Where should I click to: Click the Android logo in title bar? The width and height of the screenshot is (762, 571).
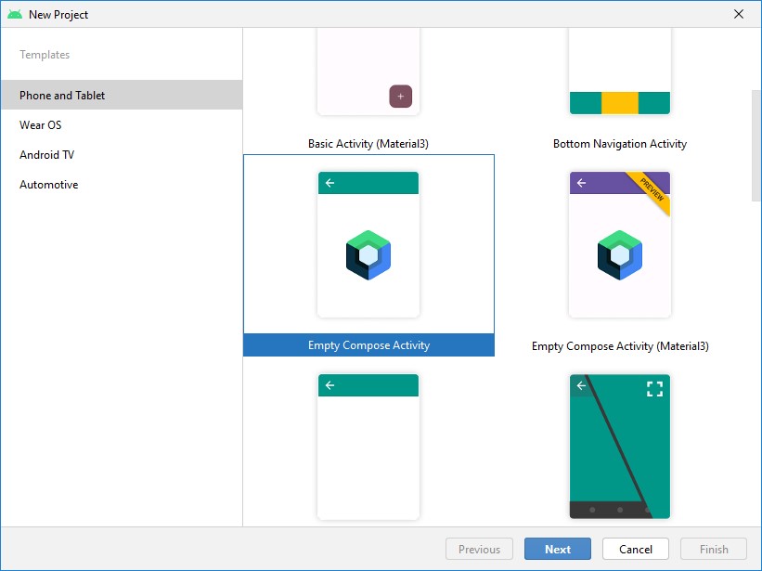(x=15, y=15)
